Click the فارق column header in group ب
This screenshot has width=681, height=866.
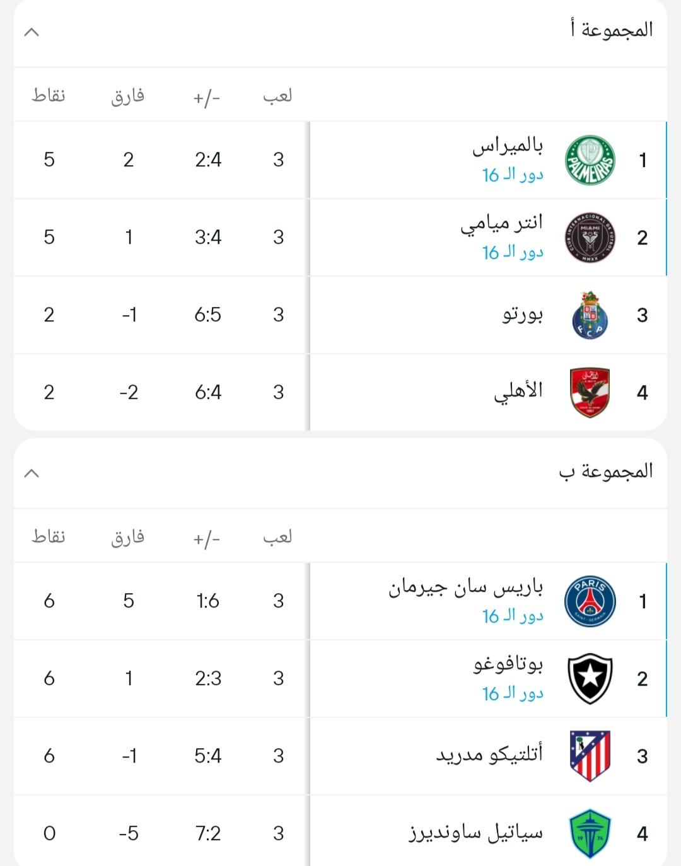coord(128,538)
